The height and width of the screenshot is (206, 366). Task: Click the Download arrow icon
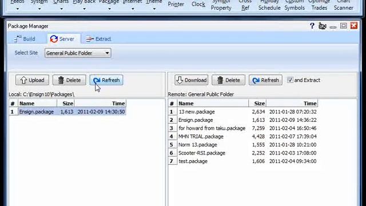[180, 80]
